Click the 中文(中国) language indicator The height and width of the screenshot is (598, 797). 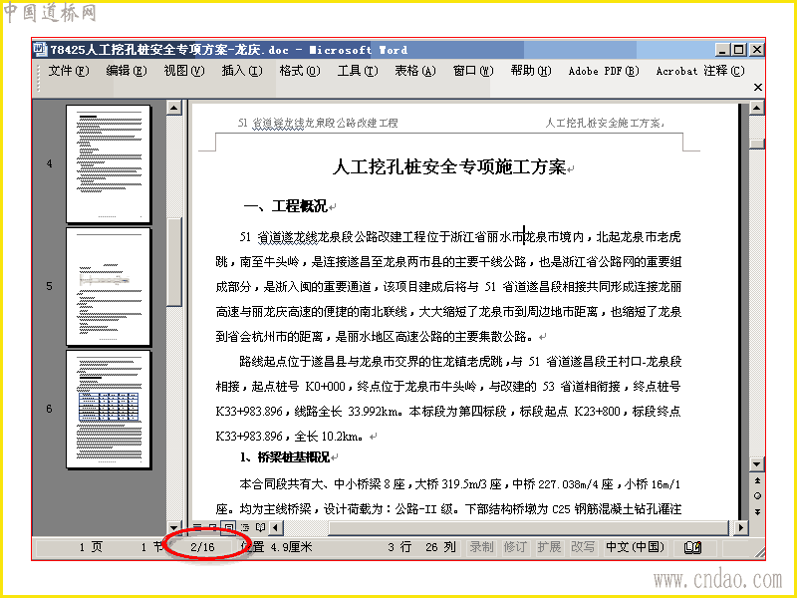635,547
